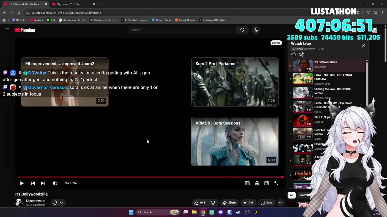
Task: Open the Suno AI Music bookmark
Action: tap(185, 20)
